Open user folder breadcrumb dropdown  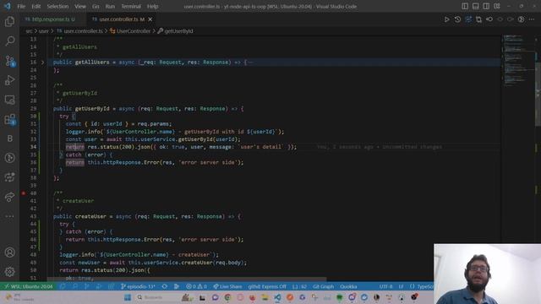click(43, 31)
